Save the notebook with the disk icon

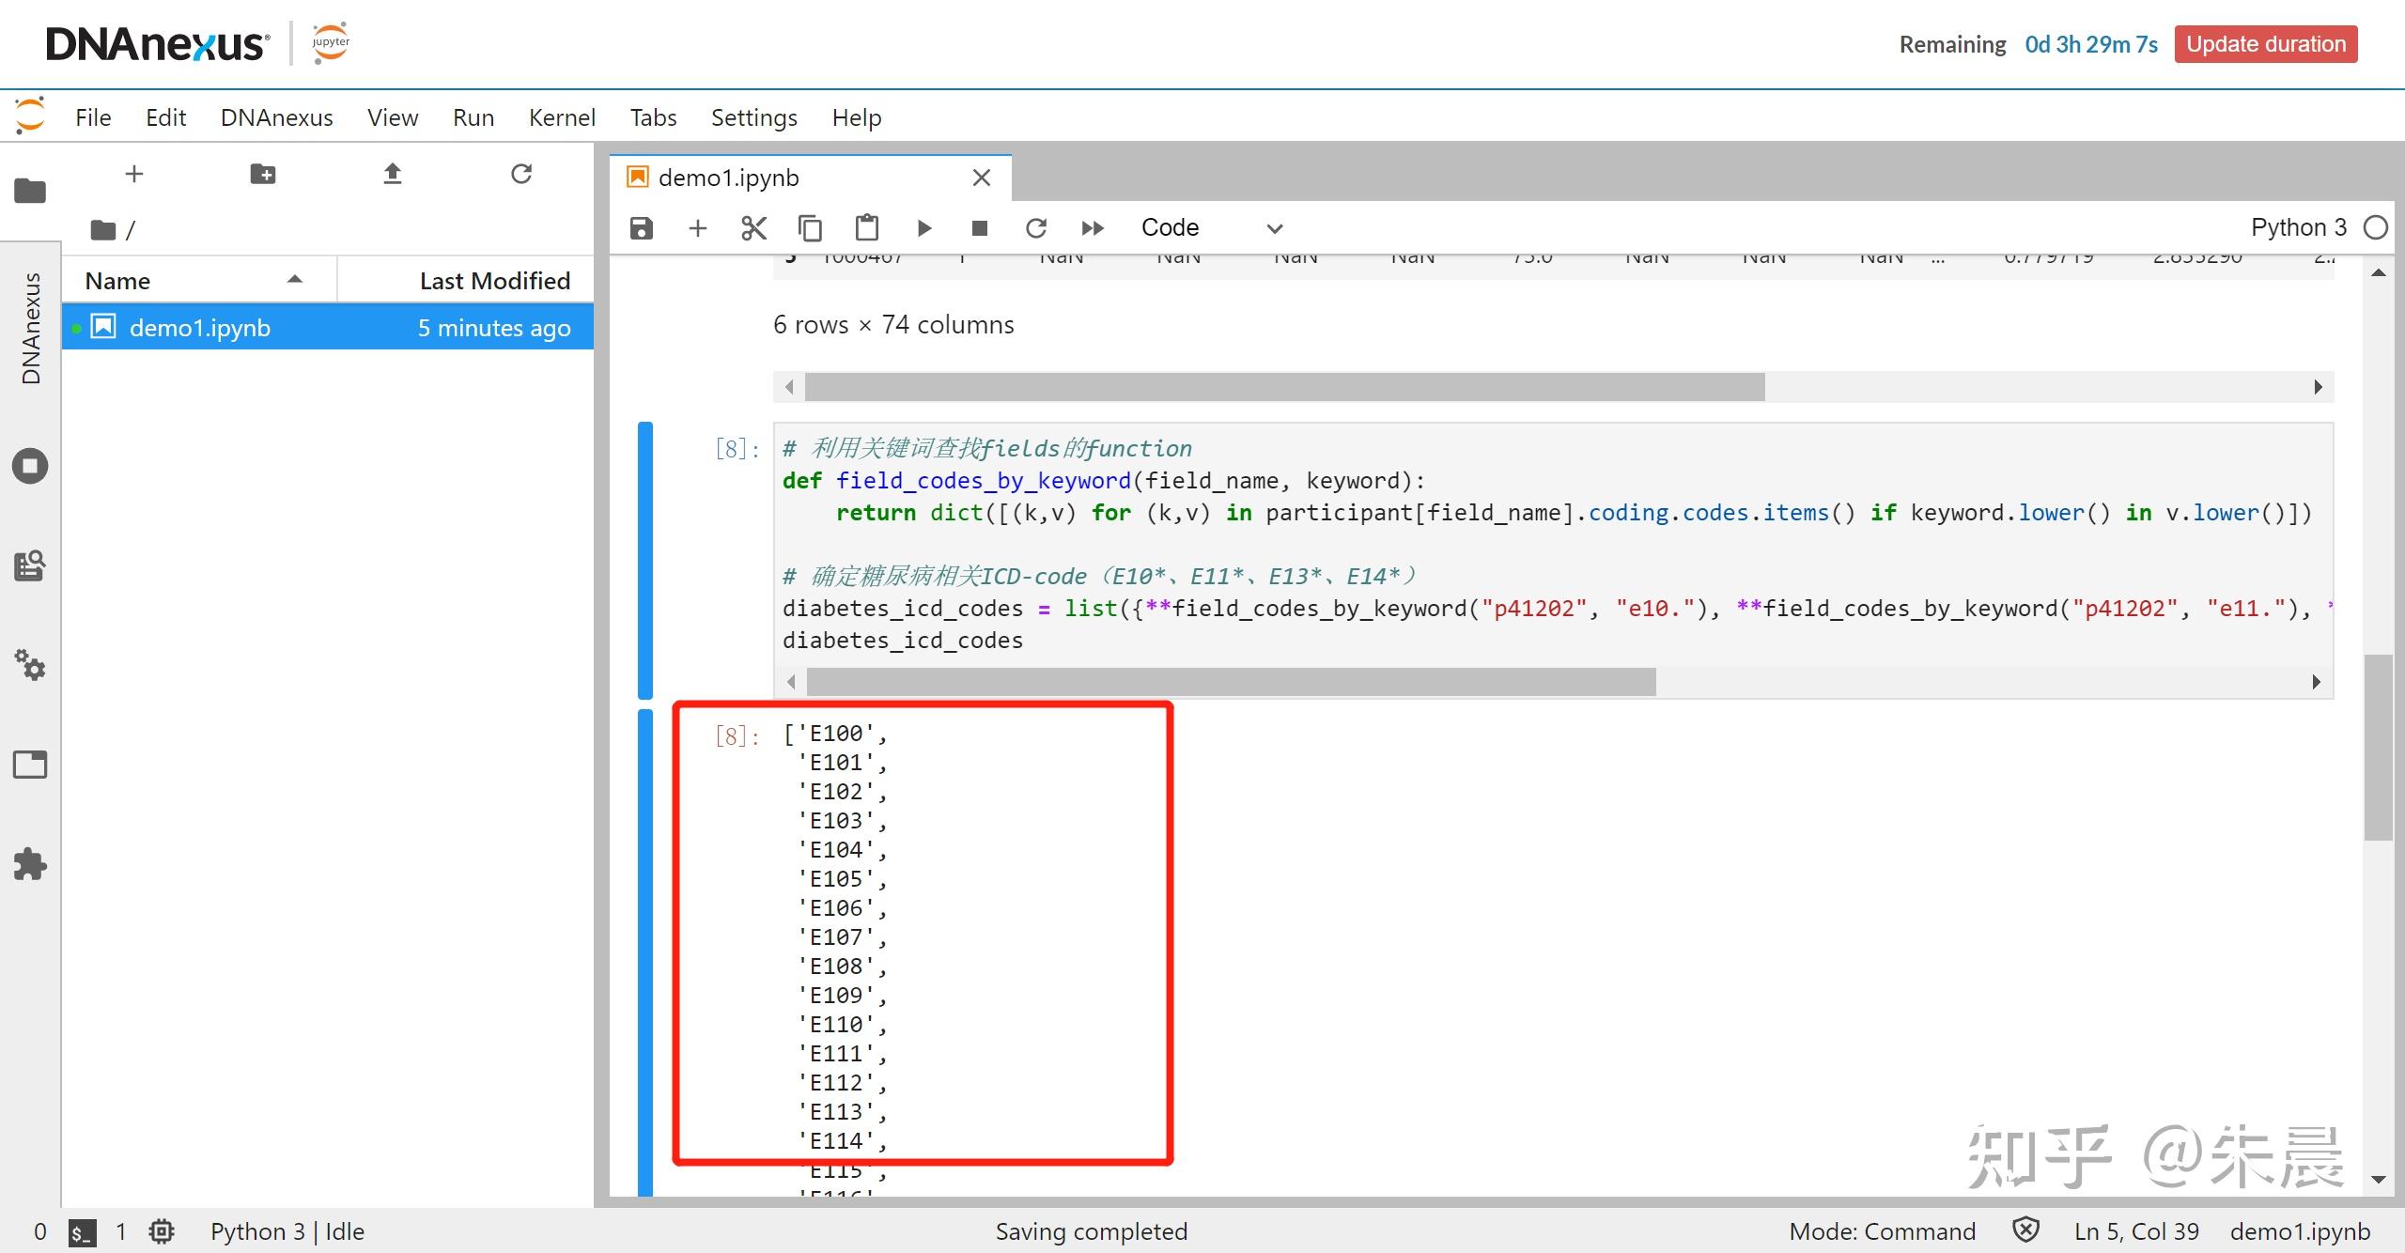pyautogui.click(x=642, y=228)
